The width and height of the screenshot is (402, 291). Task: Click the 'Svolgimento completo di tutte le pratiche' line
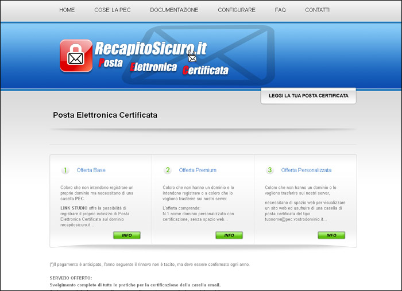tap(135, 285)
